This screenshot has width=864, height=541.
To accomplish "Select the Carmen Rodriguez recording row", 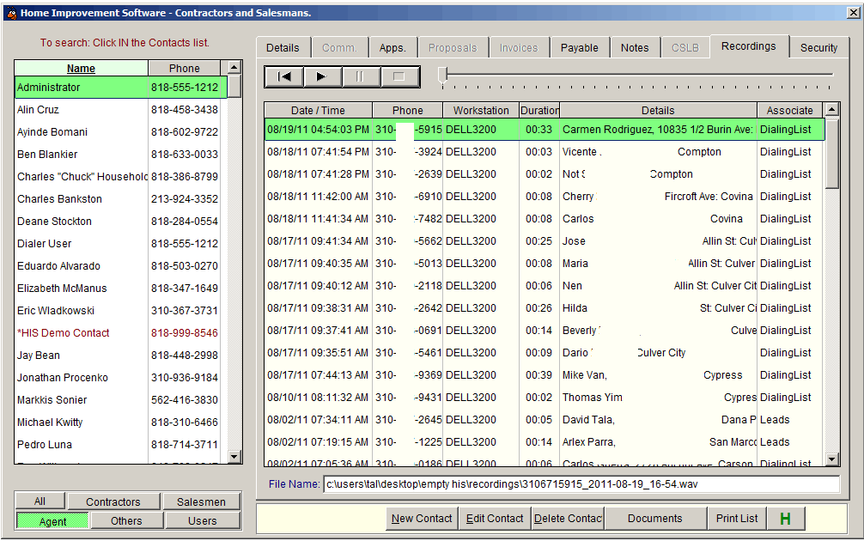I will click(x=545, y=130).
